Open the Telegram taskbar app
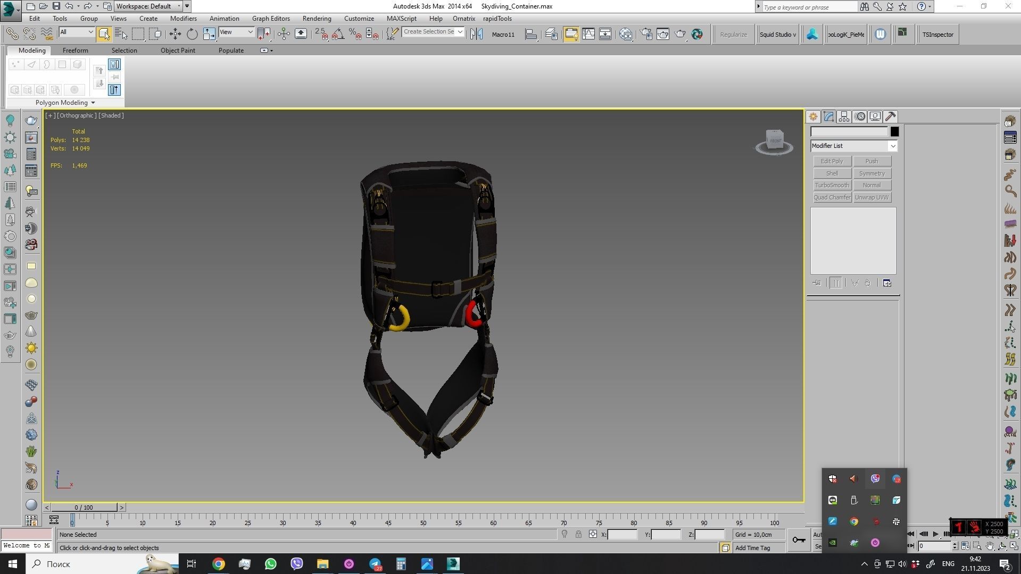This screenshot has height=574, width=1021. (x=375, y=564)
